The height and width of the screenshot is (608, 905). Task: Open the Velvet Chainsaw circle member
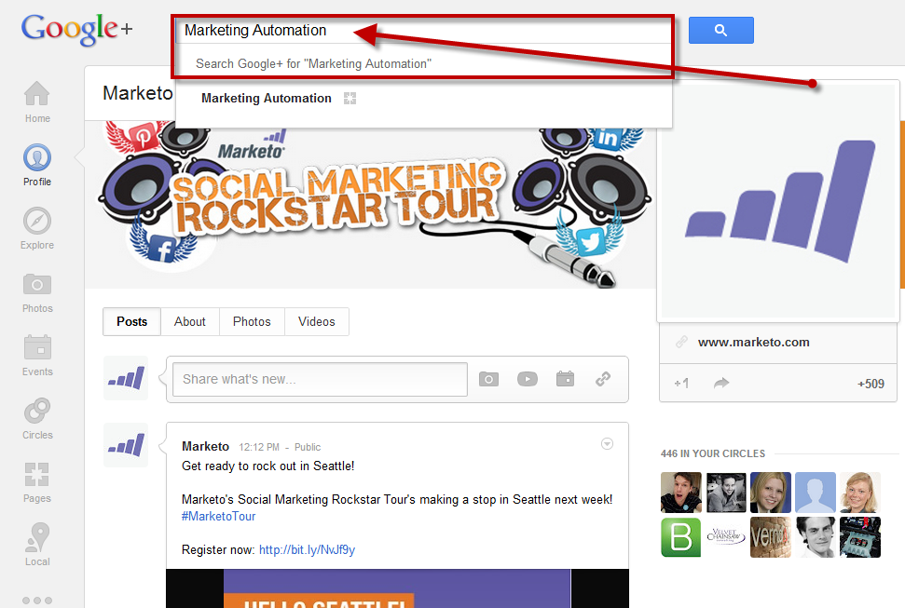click(x=725, y=537)
